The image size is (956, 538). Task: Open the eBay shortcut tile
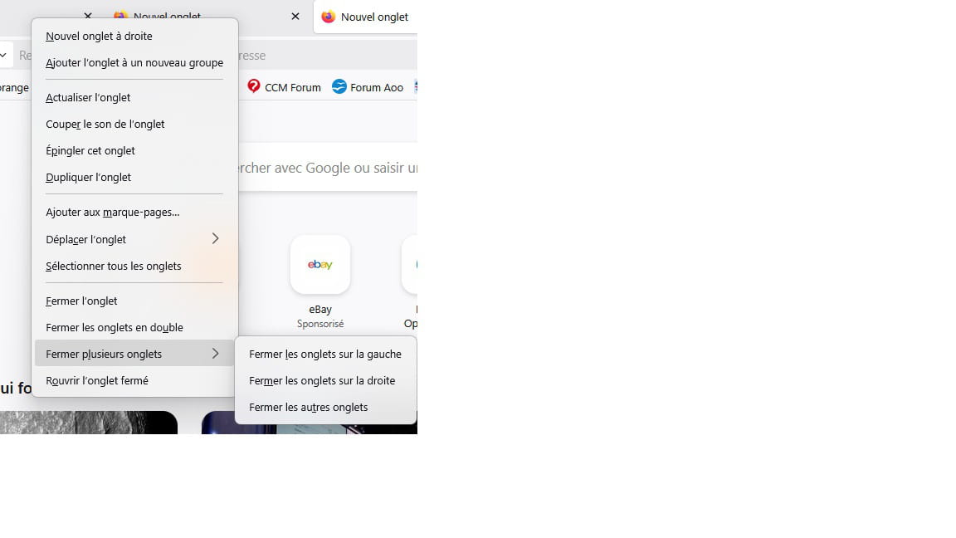click(320, 265)
